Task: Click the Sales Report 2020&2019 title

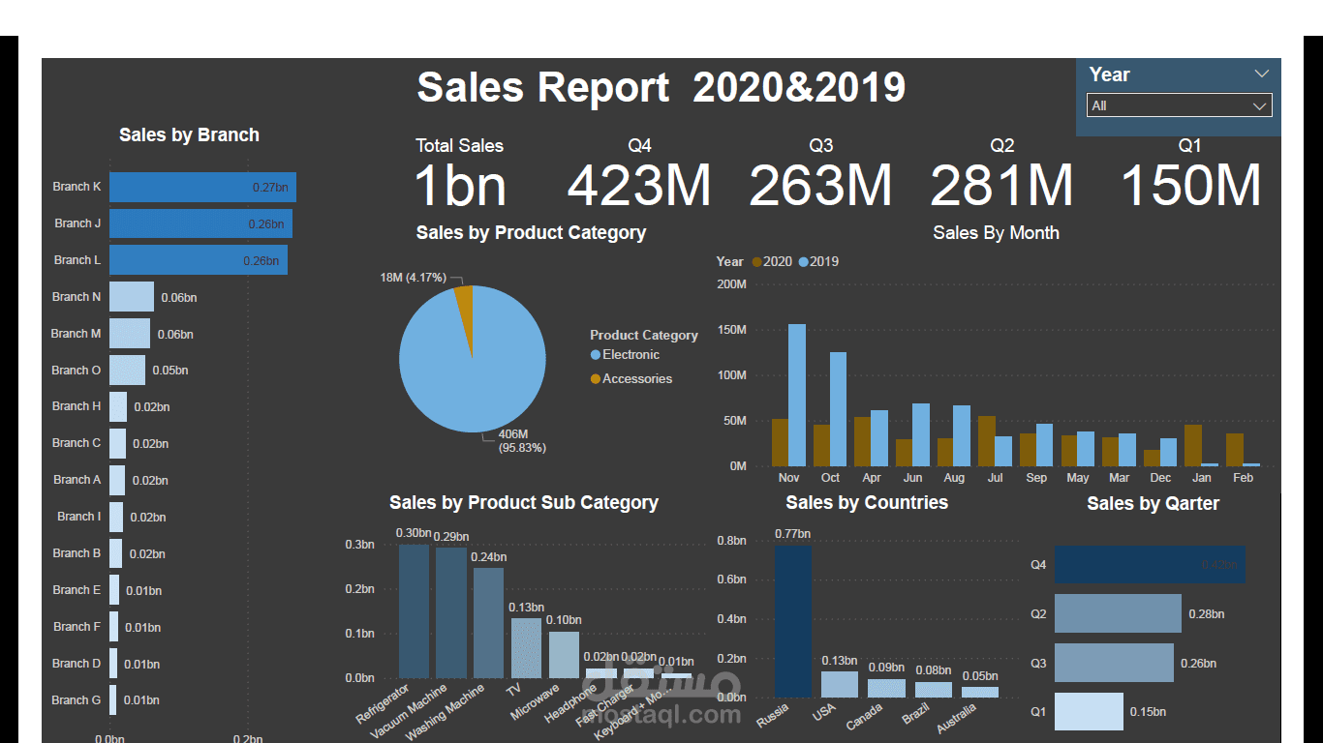Action: coord(661,88)
